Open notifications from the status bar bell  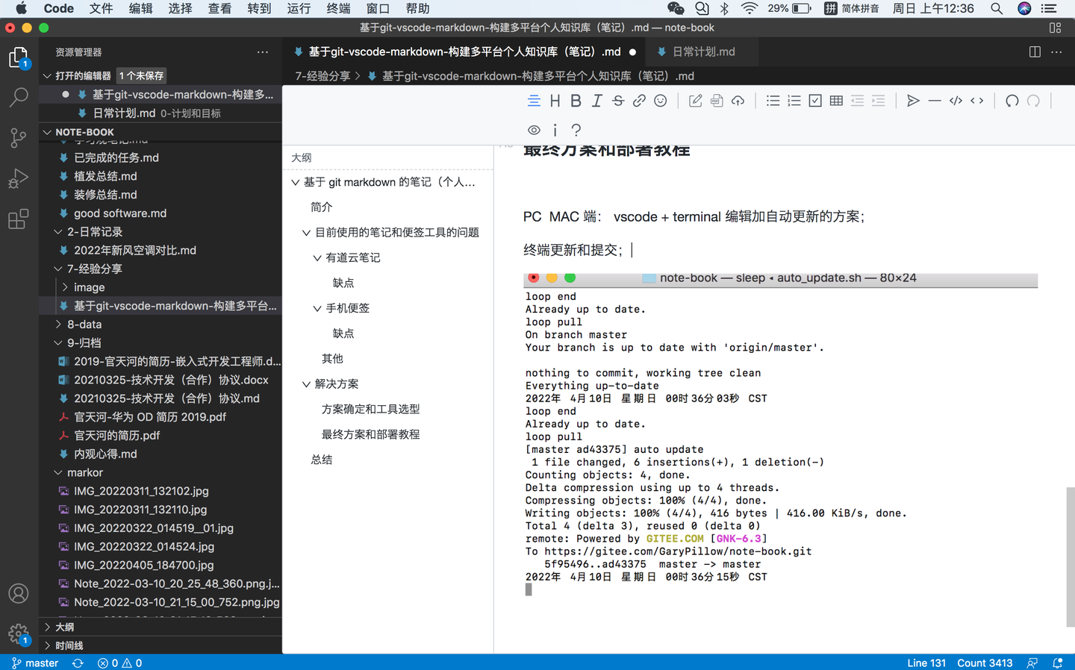point(1058,663)
